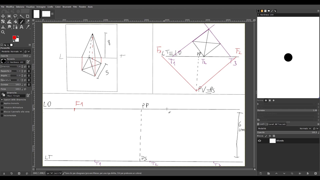Open the px unit dropdown in status bar

[50, 173]
